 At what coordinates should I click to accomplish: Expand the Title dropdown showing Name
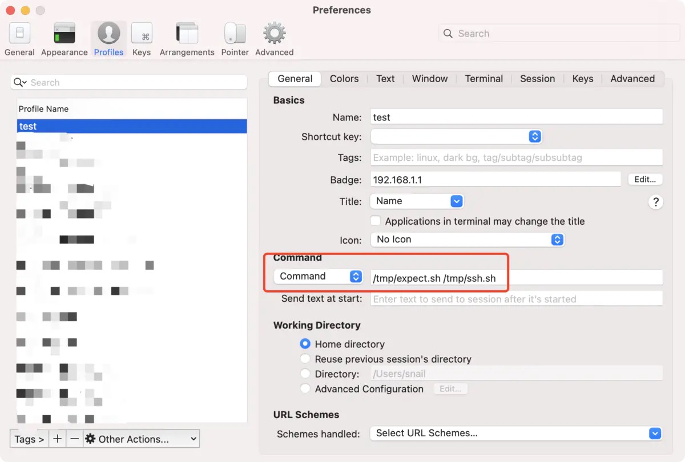(x=417, y=201)
